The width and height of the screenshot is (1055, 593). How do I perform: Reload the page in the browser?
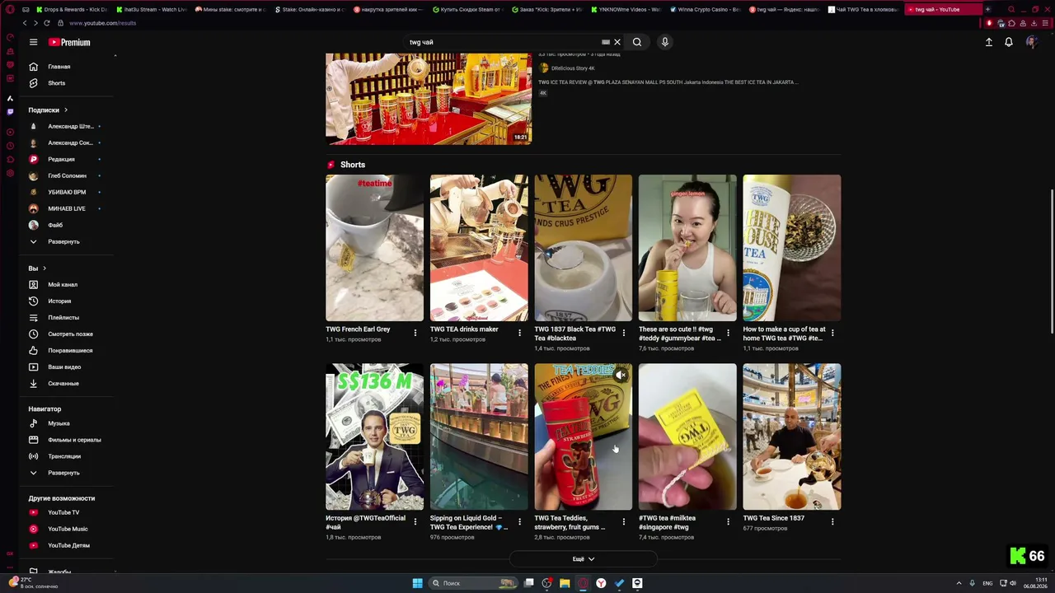(x=46, y=23)
